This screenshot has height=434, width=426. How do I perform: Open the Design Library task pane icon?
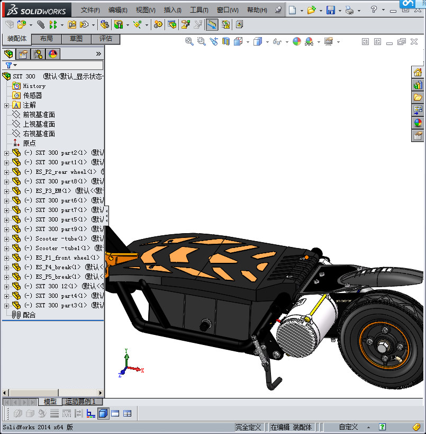point(418,85)
